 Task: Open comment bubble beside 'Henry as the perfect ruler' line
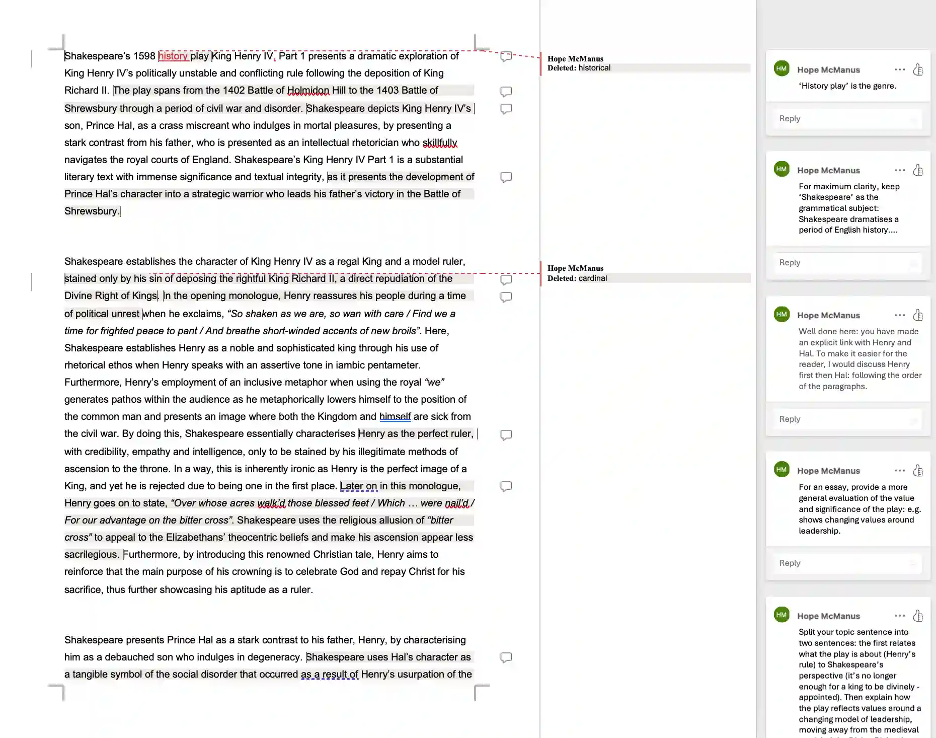tap(506, 435)
